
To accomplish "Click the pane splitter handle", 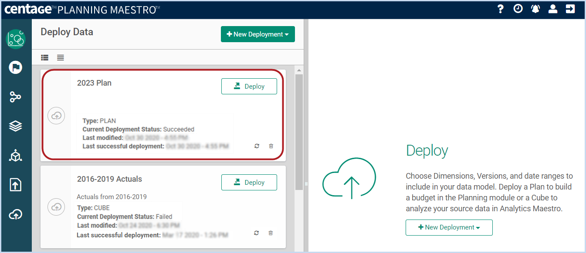I will point(306,184).
